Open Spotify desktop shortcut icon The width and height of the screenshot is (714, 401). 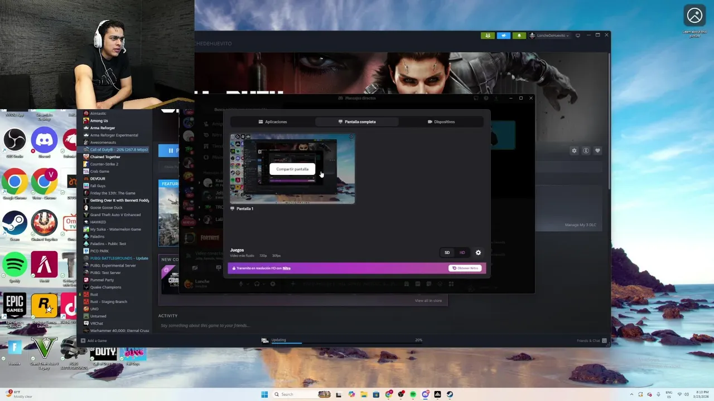(15, 267)
